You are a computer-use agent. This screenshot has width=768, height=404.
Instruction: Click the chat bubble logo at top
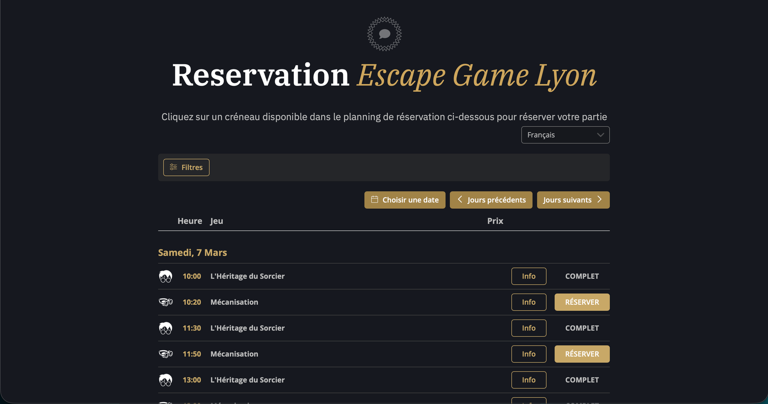[384, 34]
